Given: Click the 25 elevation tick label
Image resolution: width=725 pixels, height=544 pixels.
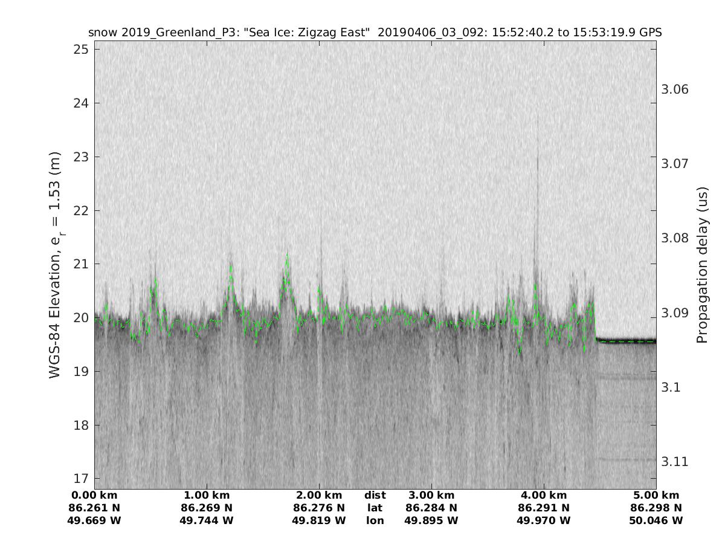Looking at the screenshot, I should (82, 49).
